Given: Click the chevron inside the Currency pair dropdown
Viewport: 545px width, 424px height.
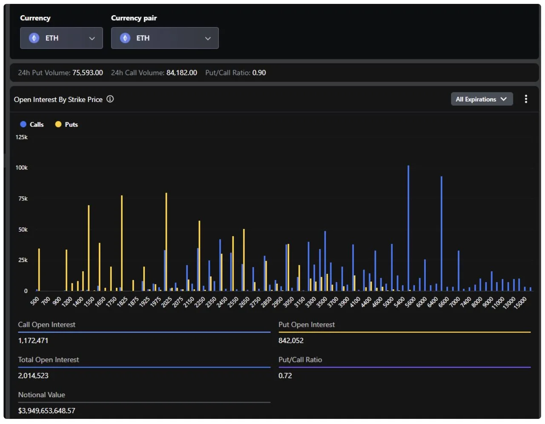Looking at the screenshot, I should [x=208, y=38].
